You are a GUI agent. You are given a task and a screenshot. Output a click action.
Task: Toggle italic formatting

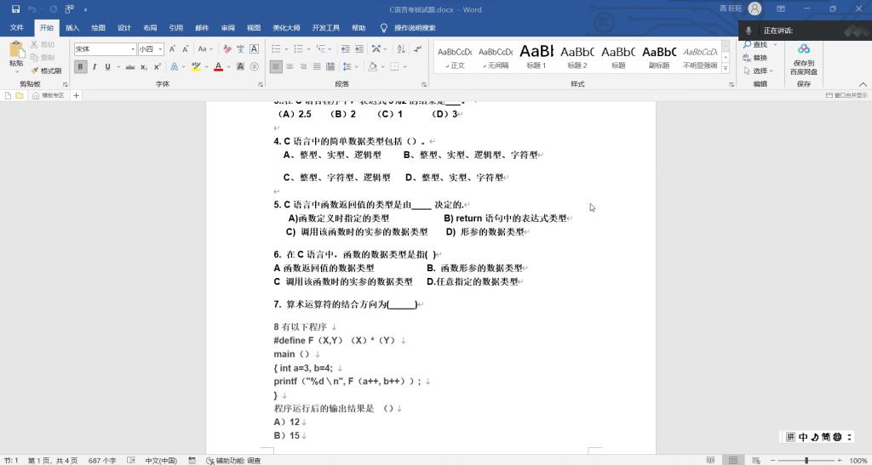tap(94, 66)
